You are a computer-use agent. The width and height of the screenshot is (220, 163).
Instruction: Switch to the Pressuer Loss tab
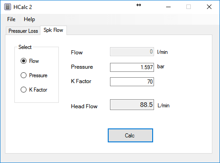[23, 31]
